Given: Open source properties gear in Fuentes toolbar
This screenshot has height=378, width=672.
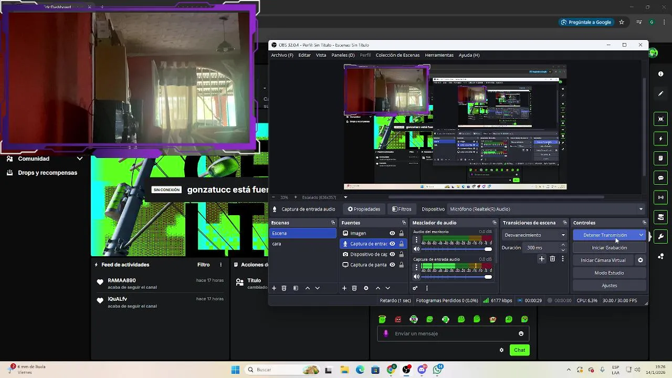Looking at the screenshot, I should click(366, 288).
